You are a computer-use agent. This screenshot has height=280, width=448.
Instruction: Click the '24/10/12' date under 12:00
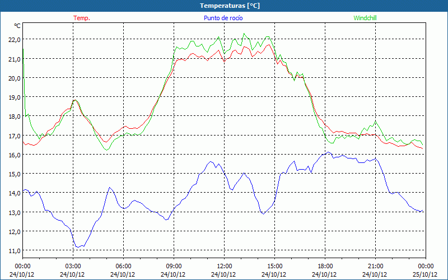[223, 274]
